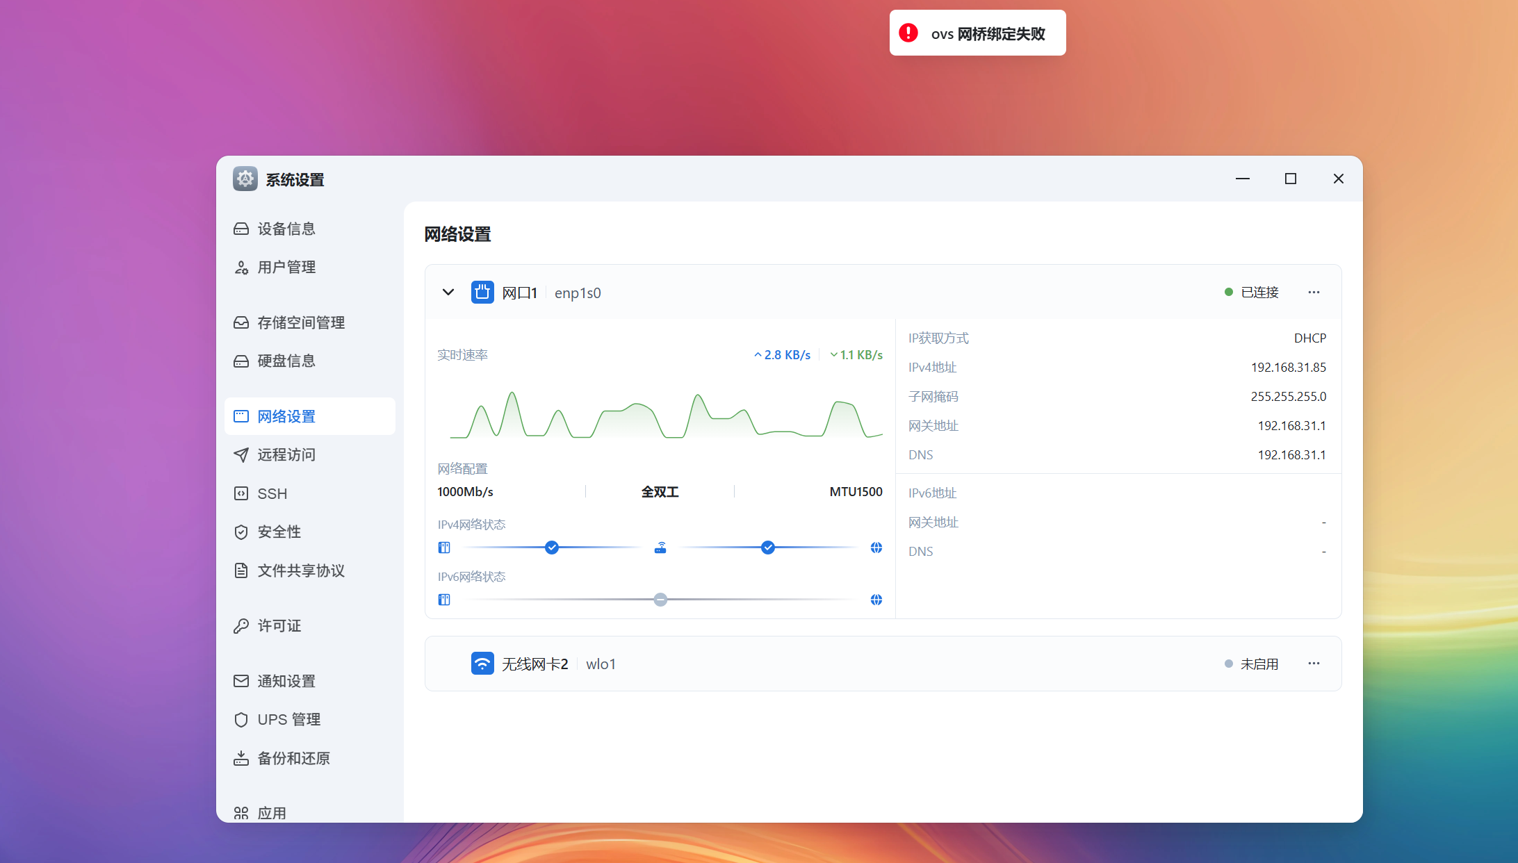
Task: Open 远程访问 settings
Action: (286, 454)
